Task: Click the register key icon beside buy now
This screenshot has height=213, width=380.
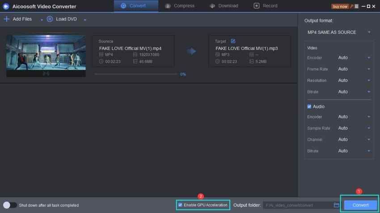Action: pos(351,6)
